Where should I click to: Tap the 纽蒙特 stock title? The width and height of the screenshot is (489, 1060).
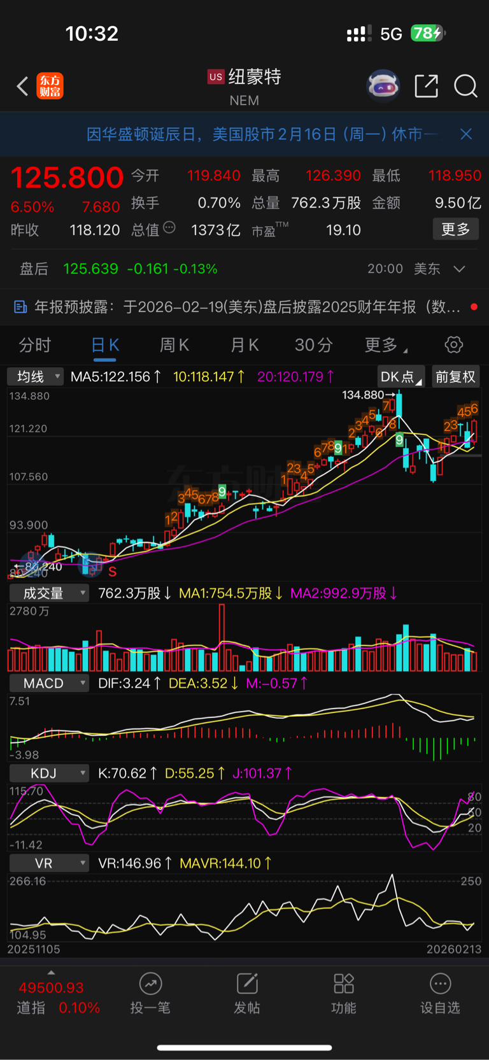coord(255,77)
